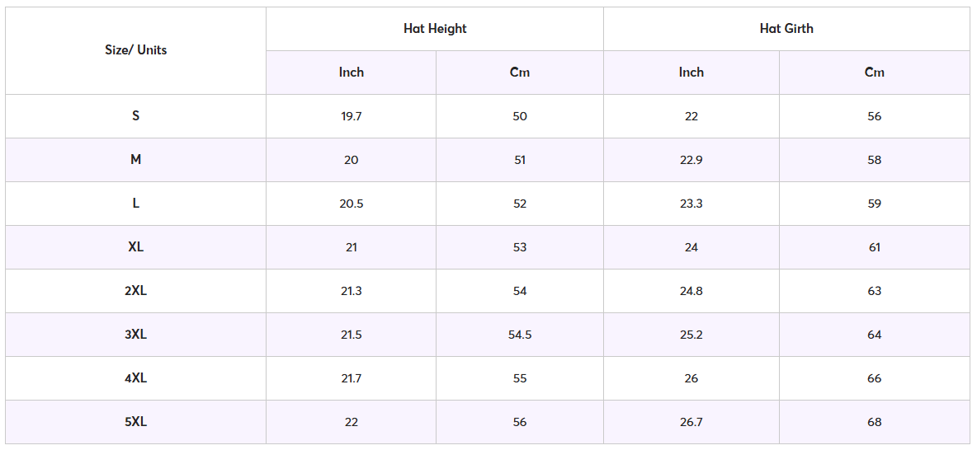Viewport: 977px width, 450px height.
Task: Select the Hat Height column header
Action: 435,29
